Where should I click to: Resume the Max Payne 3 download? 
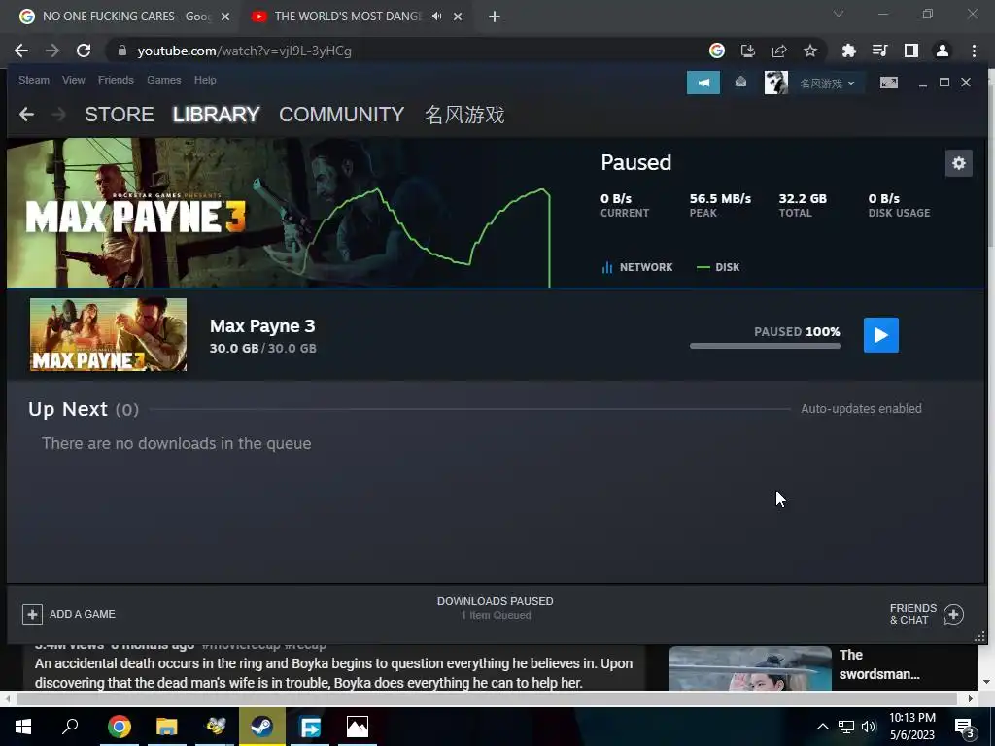(x=880, y=335)
